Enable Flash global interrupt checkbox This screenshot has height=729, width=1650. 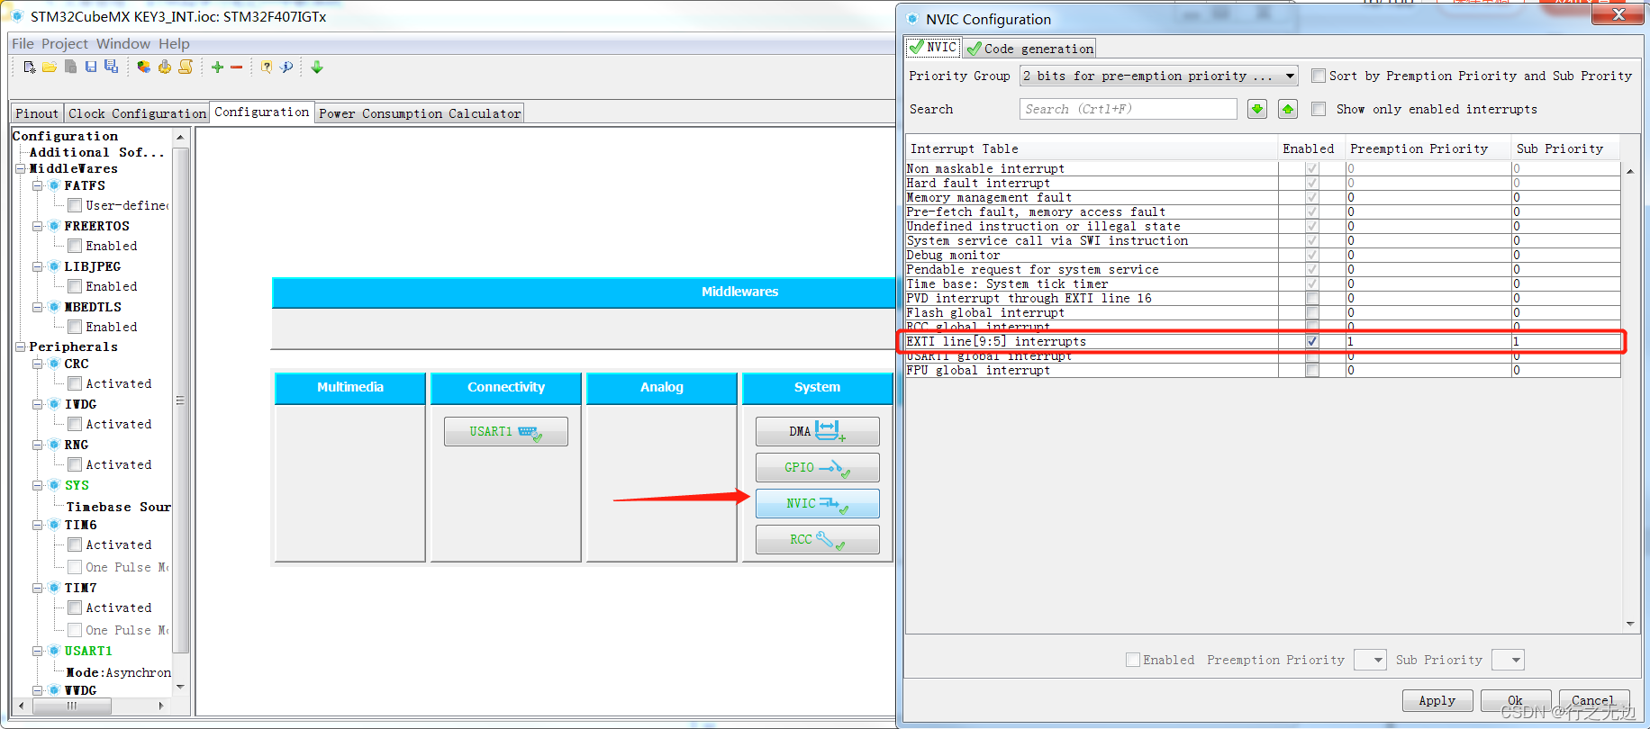tap(1312, 312)
